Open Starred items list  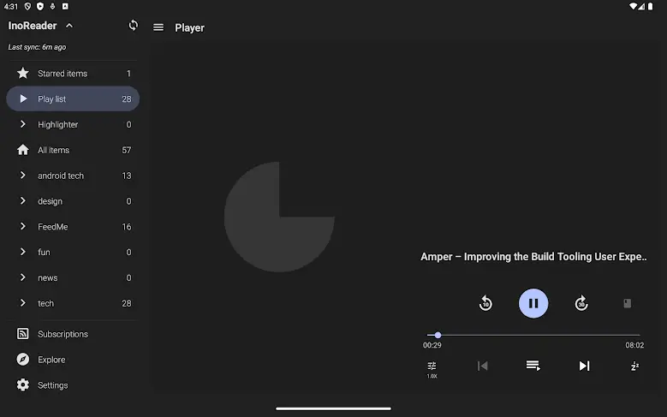coord(73,74)
